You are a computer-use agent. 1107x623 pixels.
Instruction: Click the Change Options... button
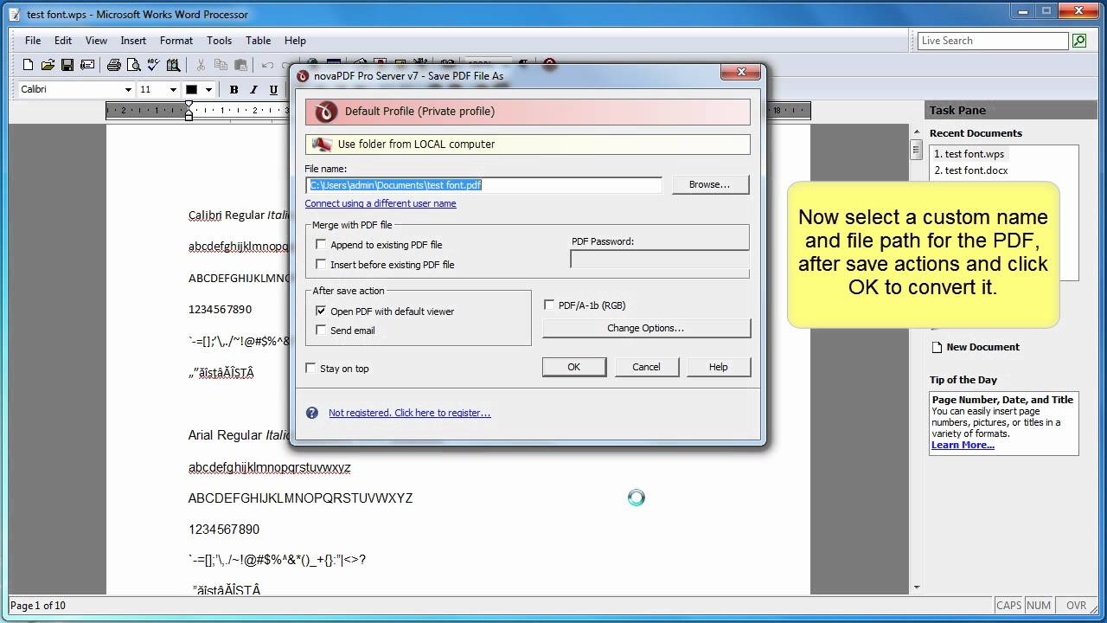[646, 328]
